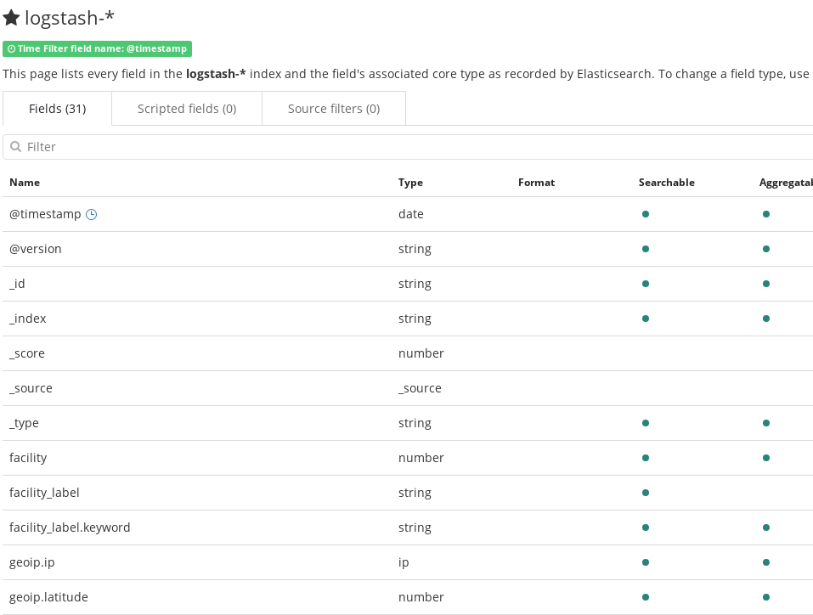The image size is (813, 615).
Task: Select the _score field name
Action: [x=27, y=353]
